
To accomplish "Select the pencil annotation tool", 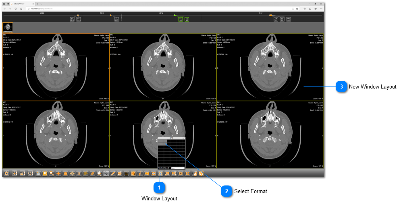I will (x=112, y=173).
